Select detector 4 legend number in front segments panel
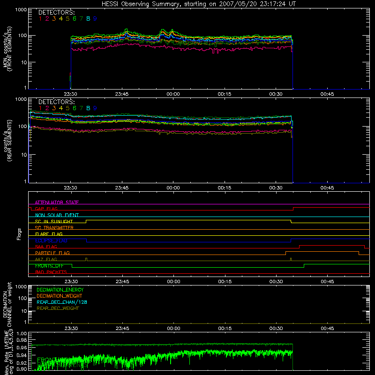This screenshot has width=375, height=375. pos(61,19)
